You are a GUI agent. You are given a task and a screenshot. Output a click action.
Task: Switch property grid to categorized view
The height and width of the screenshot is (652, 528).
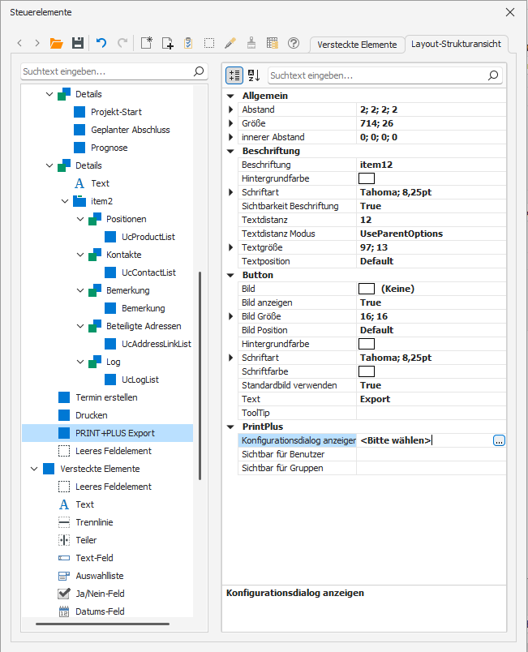234,75
